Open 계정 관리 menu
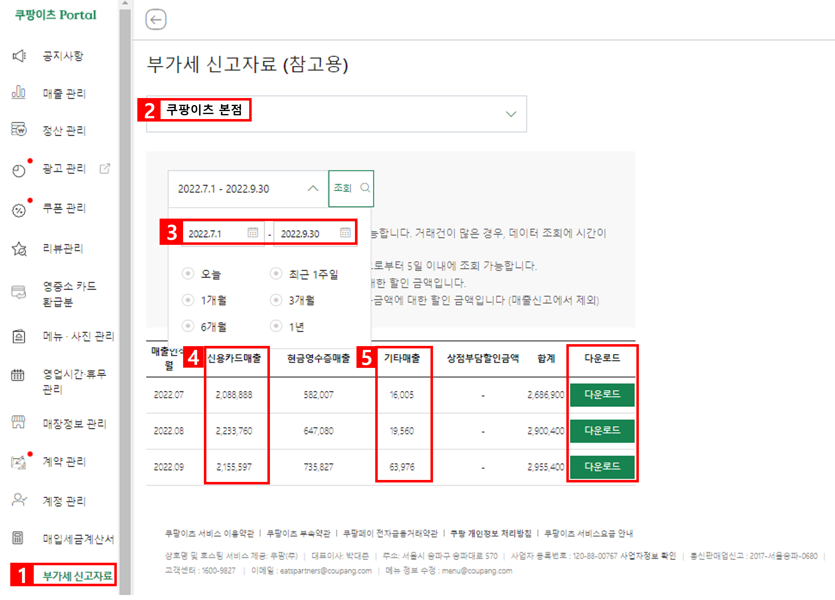The height and width of the screenshot is (600, 835). pyautogui.click(x=64, y=501)
